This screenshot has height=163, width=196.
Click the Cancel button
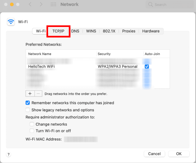[x=154, y=154]
